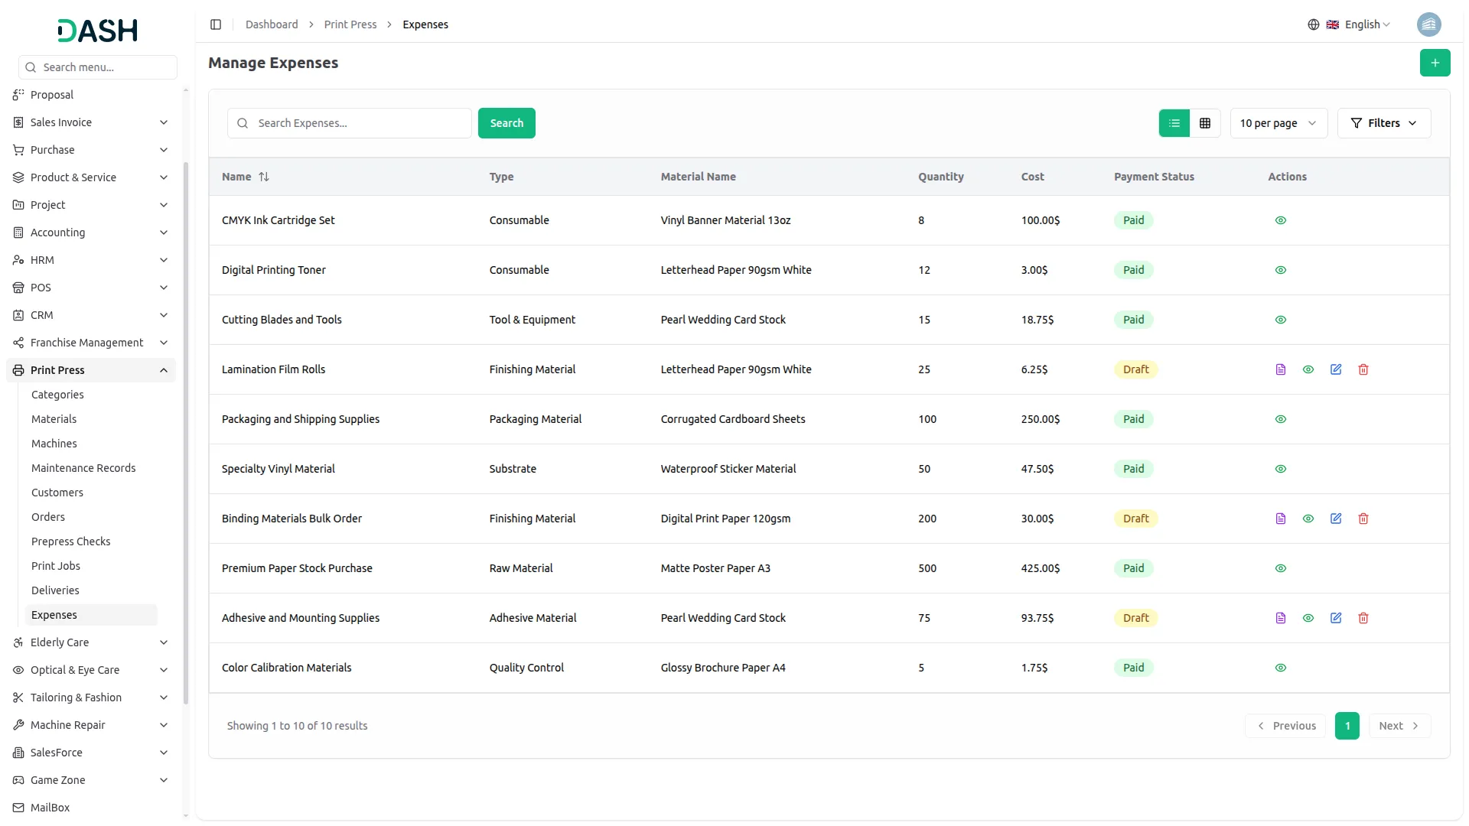Click the green add expense plus button
Screen dimensions: 1469x826
point(1435,63)
